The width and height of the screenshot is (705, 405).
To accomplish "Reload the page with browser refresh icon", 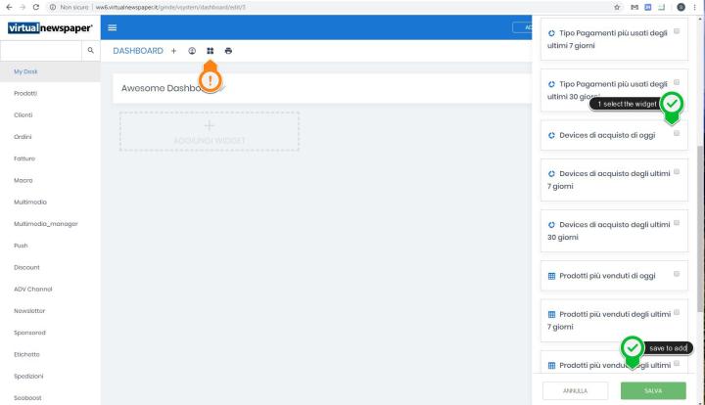I will 36,7.
